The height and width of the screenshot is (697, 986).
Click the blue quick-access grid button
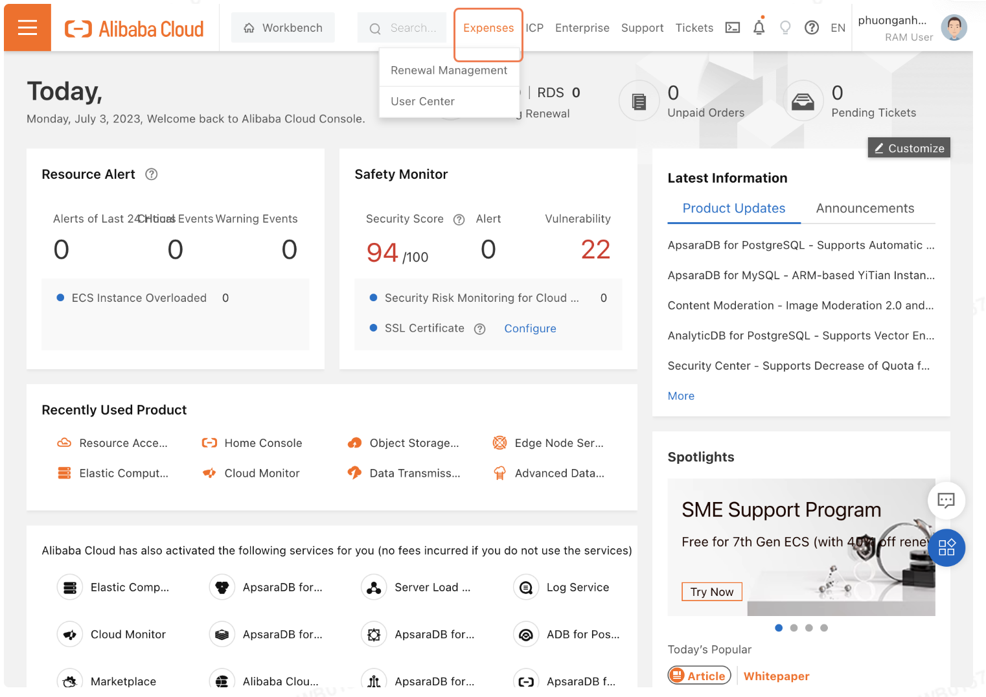(946, 548)
